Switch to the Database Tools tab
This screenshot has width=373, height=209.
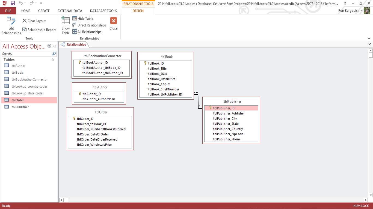coord(103,11)
